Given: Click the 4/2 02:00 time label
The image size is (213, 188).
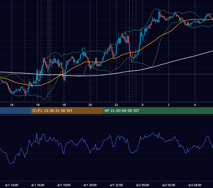Looking at the screenshot, I should click(x=169, y=185).
